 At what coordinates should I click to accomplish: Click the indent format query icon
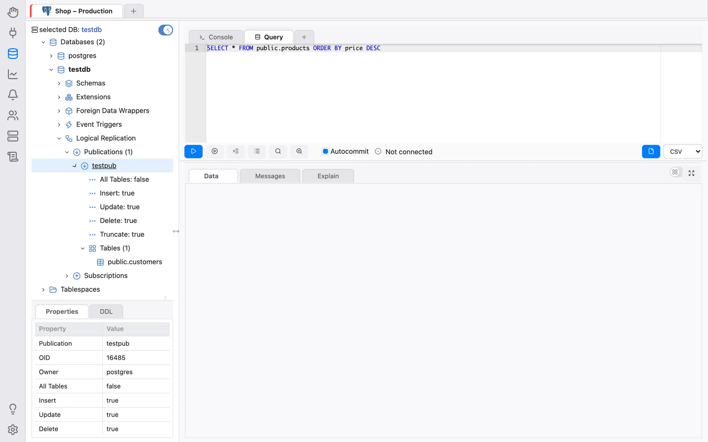click(x=236, y=151)
